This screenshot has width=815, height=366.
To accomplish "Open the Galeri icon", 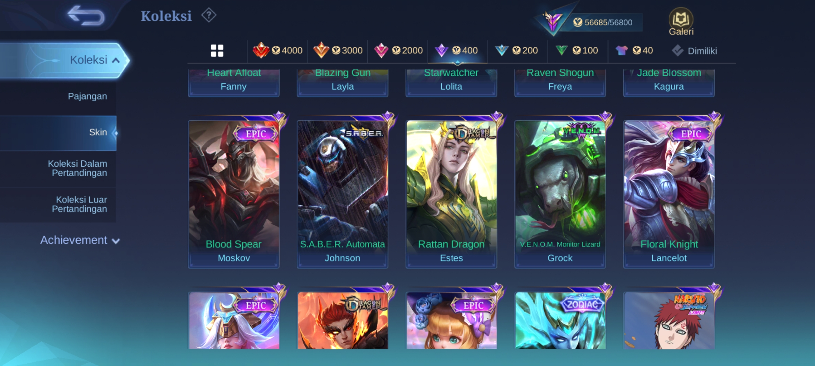I will click(x=681, y=22).
